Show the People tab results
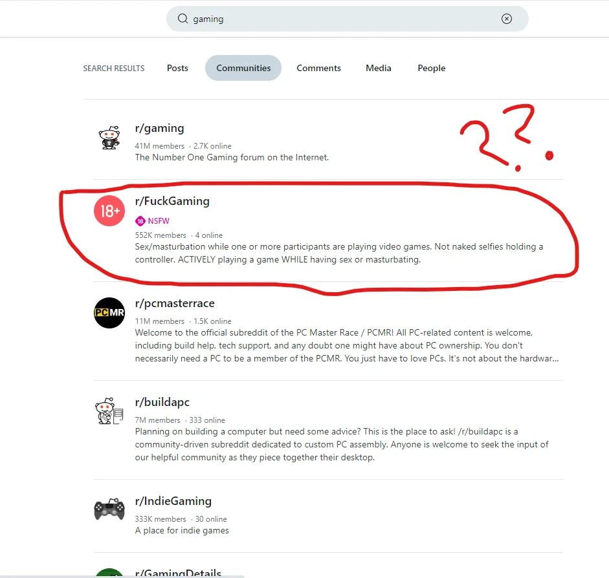This screenshot has width=609, height=578. pyautogui.click(x=431, y=68)
